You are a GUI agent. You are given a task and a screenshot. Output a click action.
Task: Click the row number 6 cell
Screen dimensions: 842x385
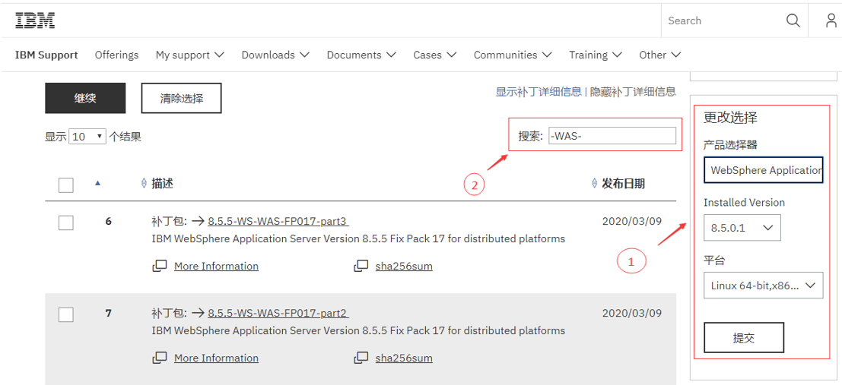pos(109,221)
